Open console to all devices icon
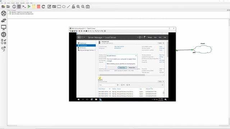The image size is (230, 129). 24,6
